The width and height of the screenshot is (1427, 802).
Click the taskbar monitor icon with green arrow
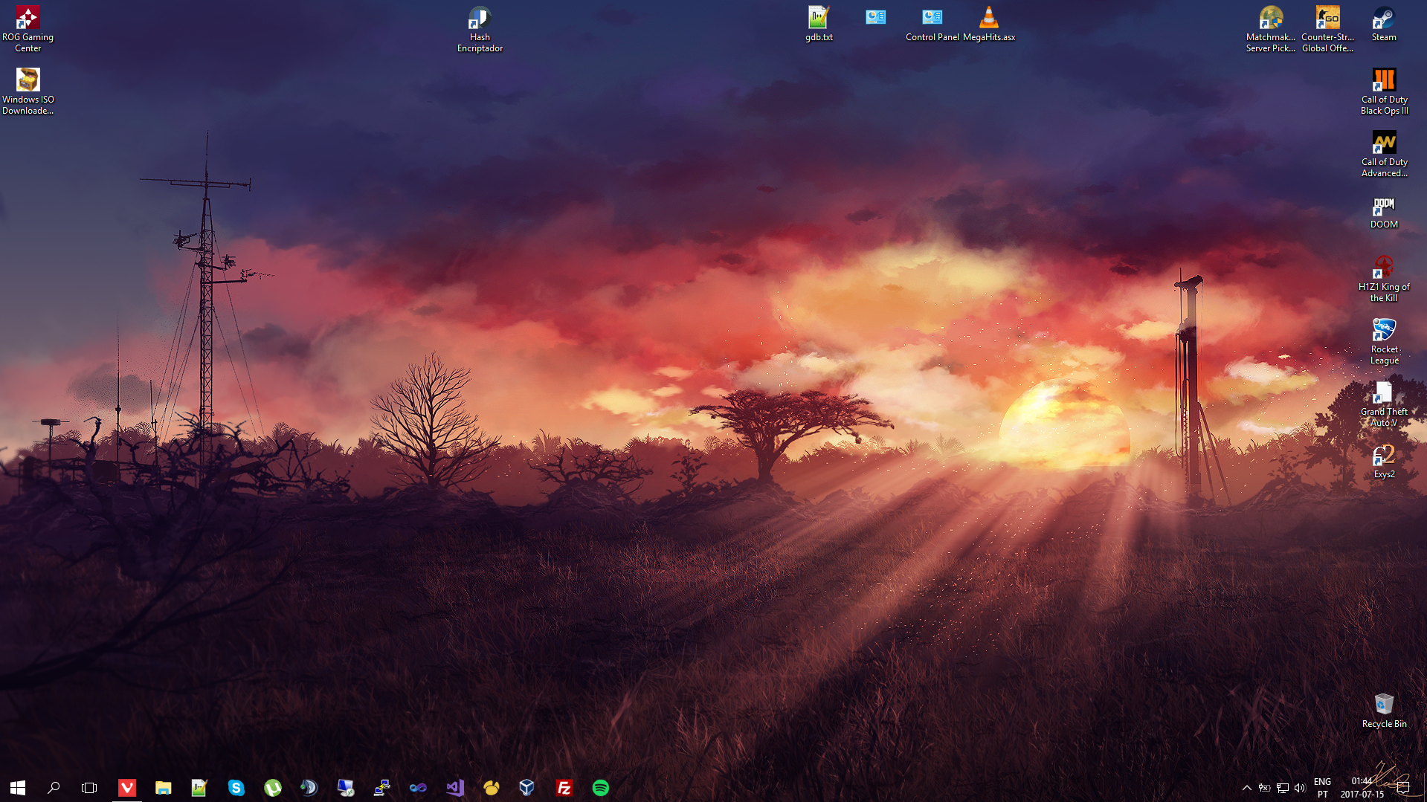345,787
